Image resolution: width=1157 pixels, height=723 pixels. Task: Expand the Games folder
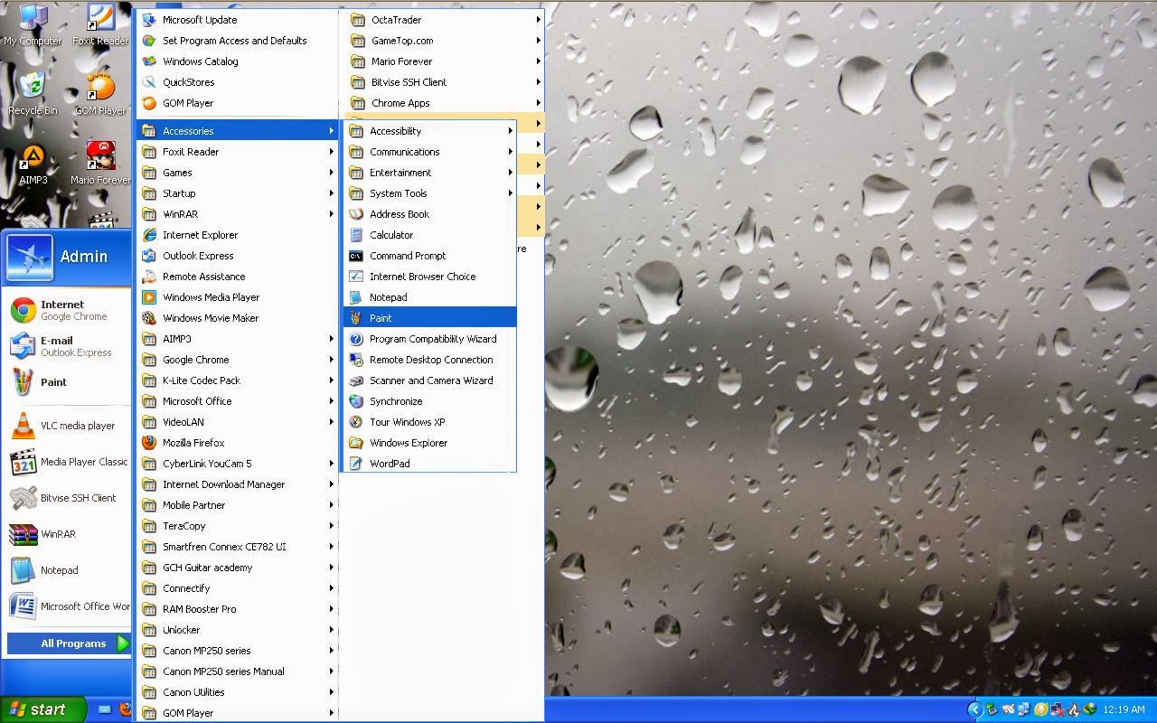pyautogui.click(x=237, y=173)
